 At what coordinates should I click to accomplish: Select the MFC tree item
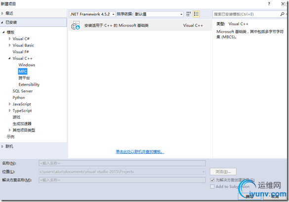(x=23, y=71)
